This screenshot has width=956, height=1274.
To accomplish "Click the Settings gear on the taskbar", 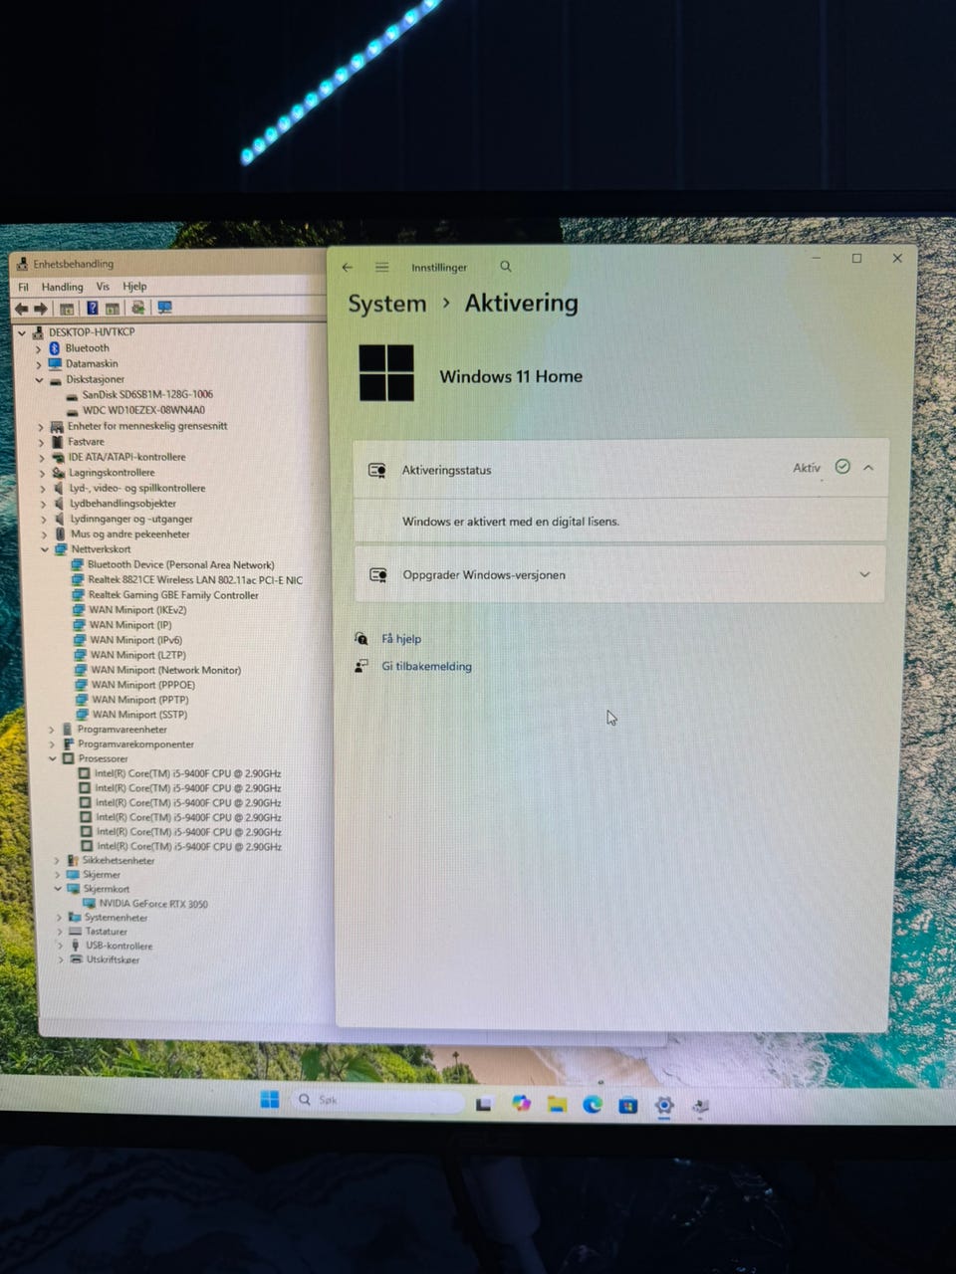I will tap(664, 1105).
